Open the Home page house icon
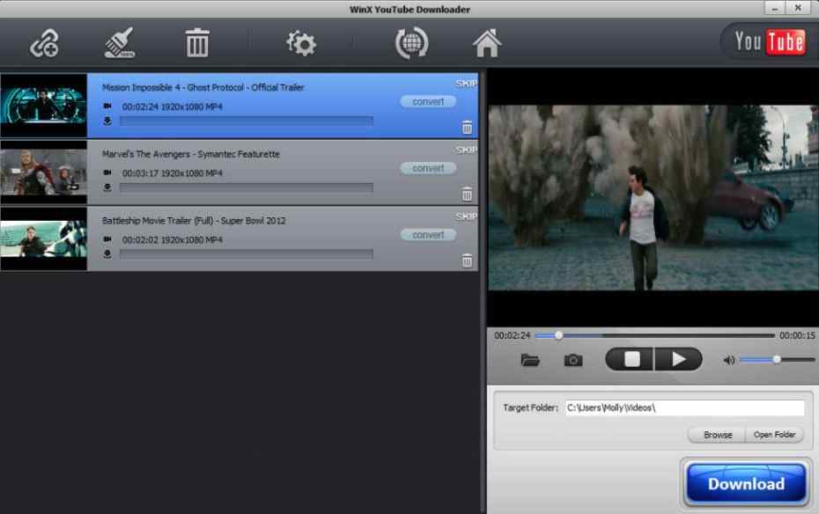819x514 pixels. coord(487,43)
